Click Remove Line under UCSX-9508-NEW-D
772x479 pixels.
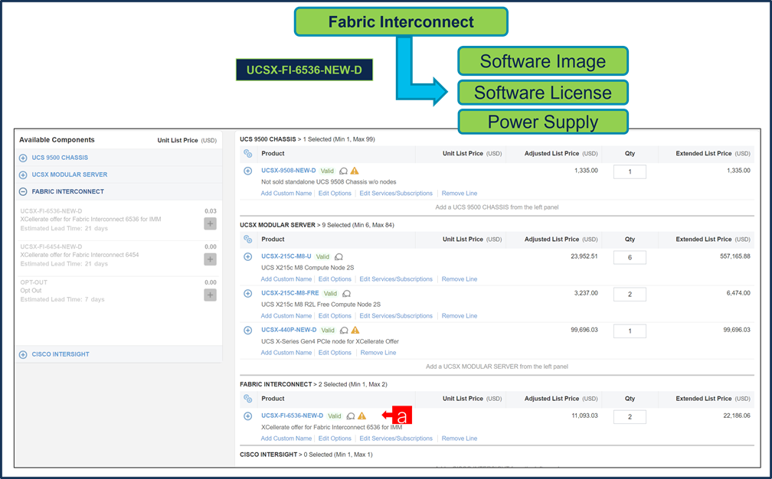click(x=460, y=194)
